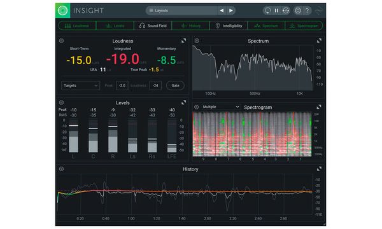Expand the Levels panel to full view

[183, 102]
